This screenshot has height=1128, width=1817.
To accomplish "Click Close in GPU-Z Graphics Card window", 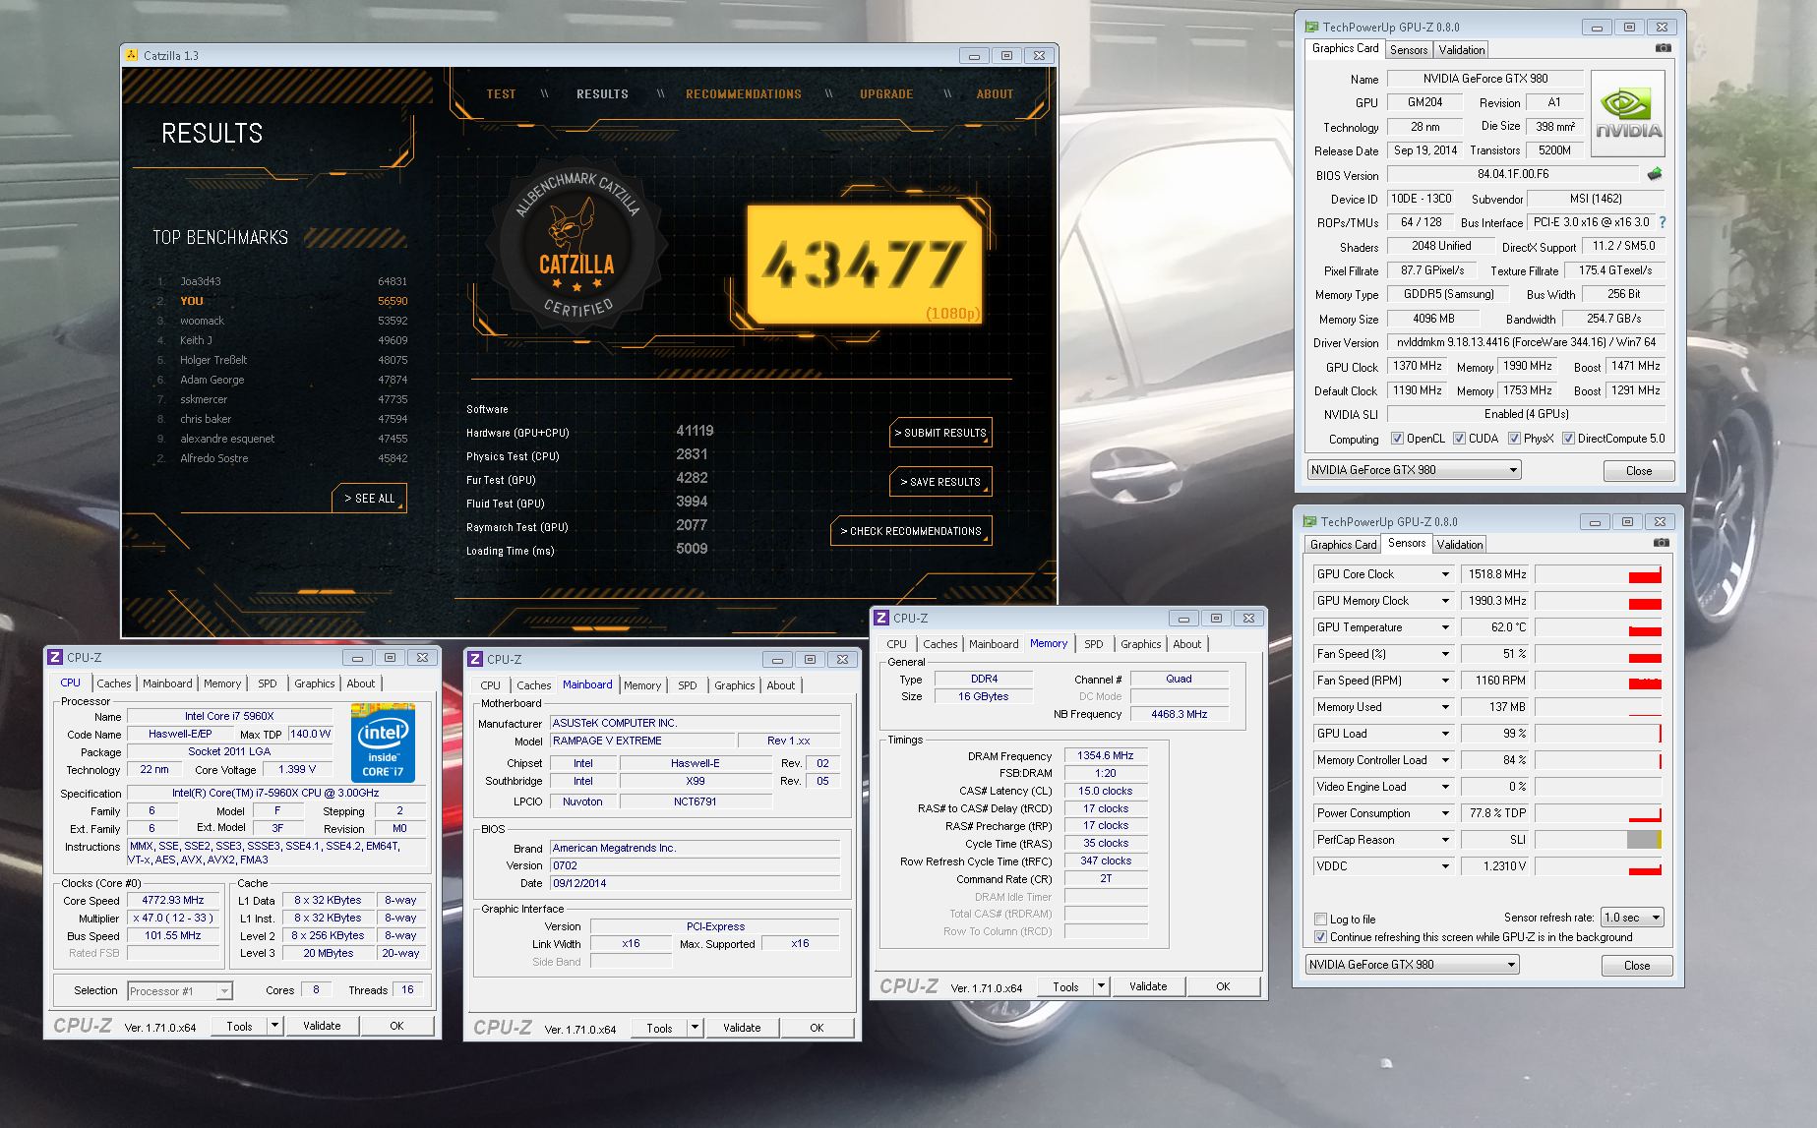I will pos(1639,471).
